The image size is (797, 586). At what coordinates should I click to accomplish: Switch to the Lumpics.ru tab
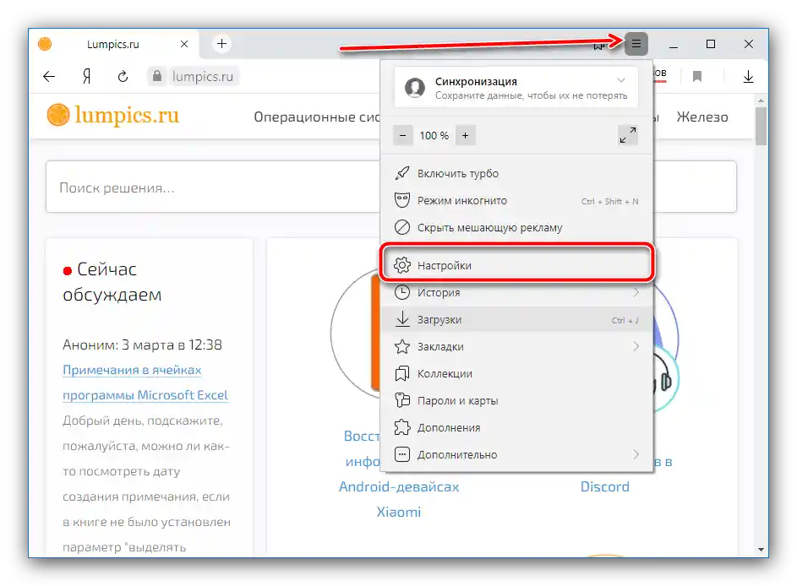pos(114,44)
